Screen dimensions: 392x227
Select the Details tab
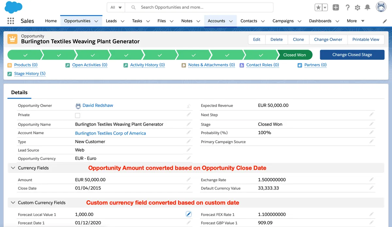(x=19, y=93)
